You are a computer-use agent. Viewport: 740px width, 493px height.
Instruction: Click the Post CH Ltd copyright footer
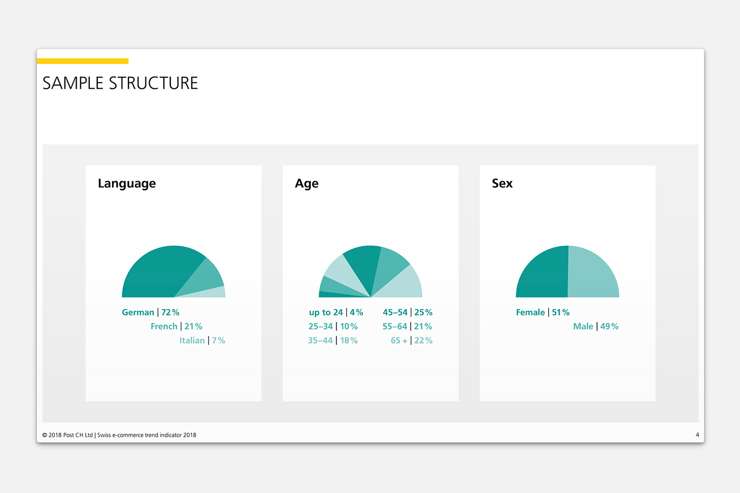tap(119, 435)
